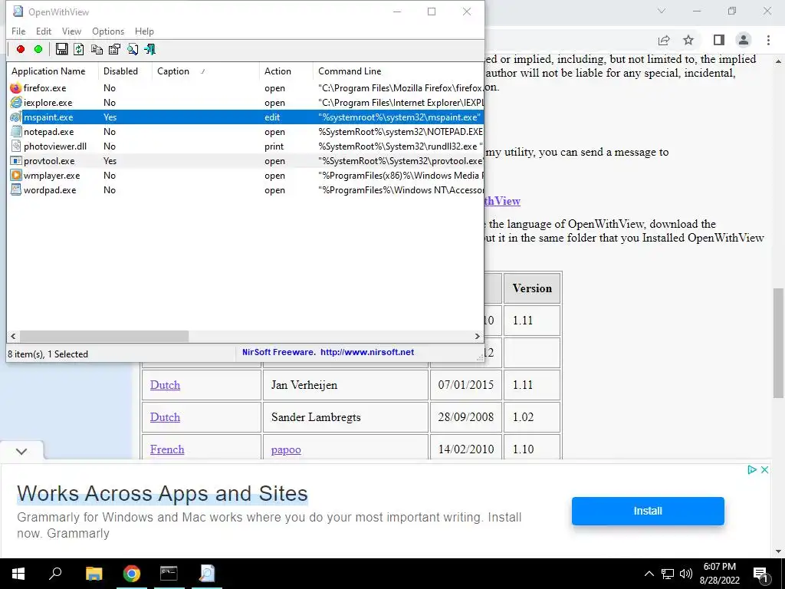Click the Exit door toolbar icon

click(149, 49)
